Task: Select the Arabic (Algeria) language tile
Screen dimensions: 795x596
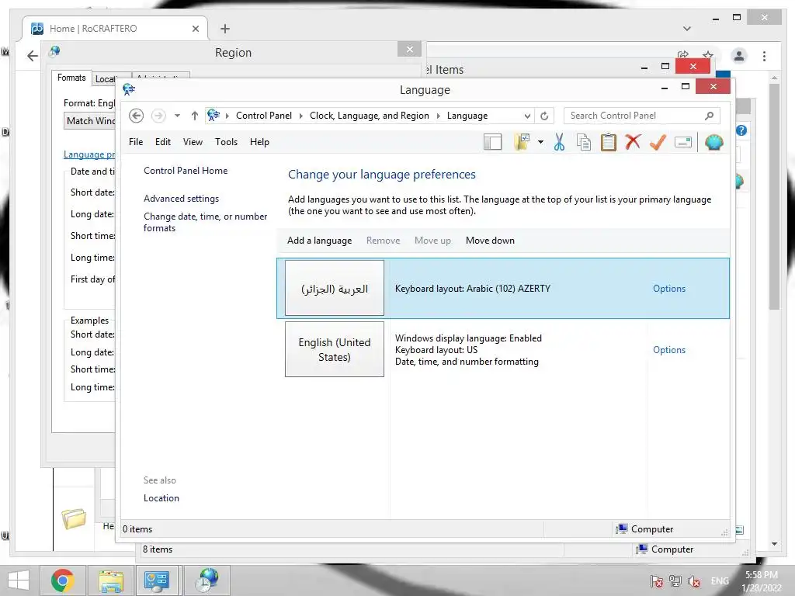Action: (x=335, y=289)
